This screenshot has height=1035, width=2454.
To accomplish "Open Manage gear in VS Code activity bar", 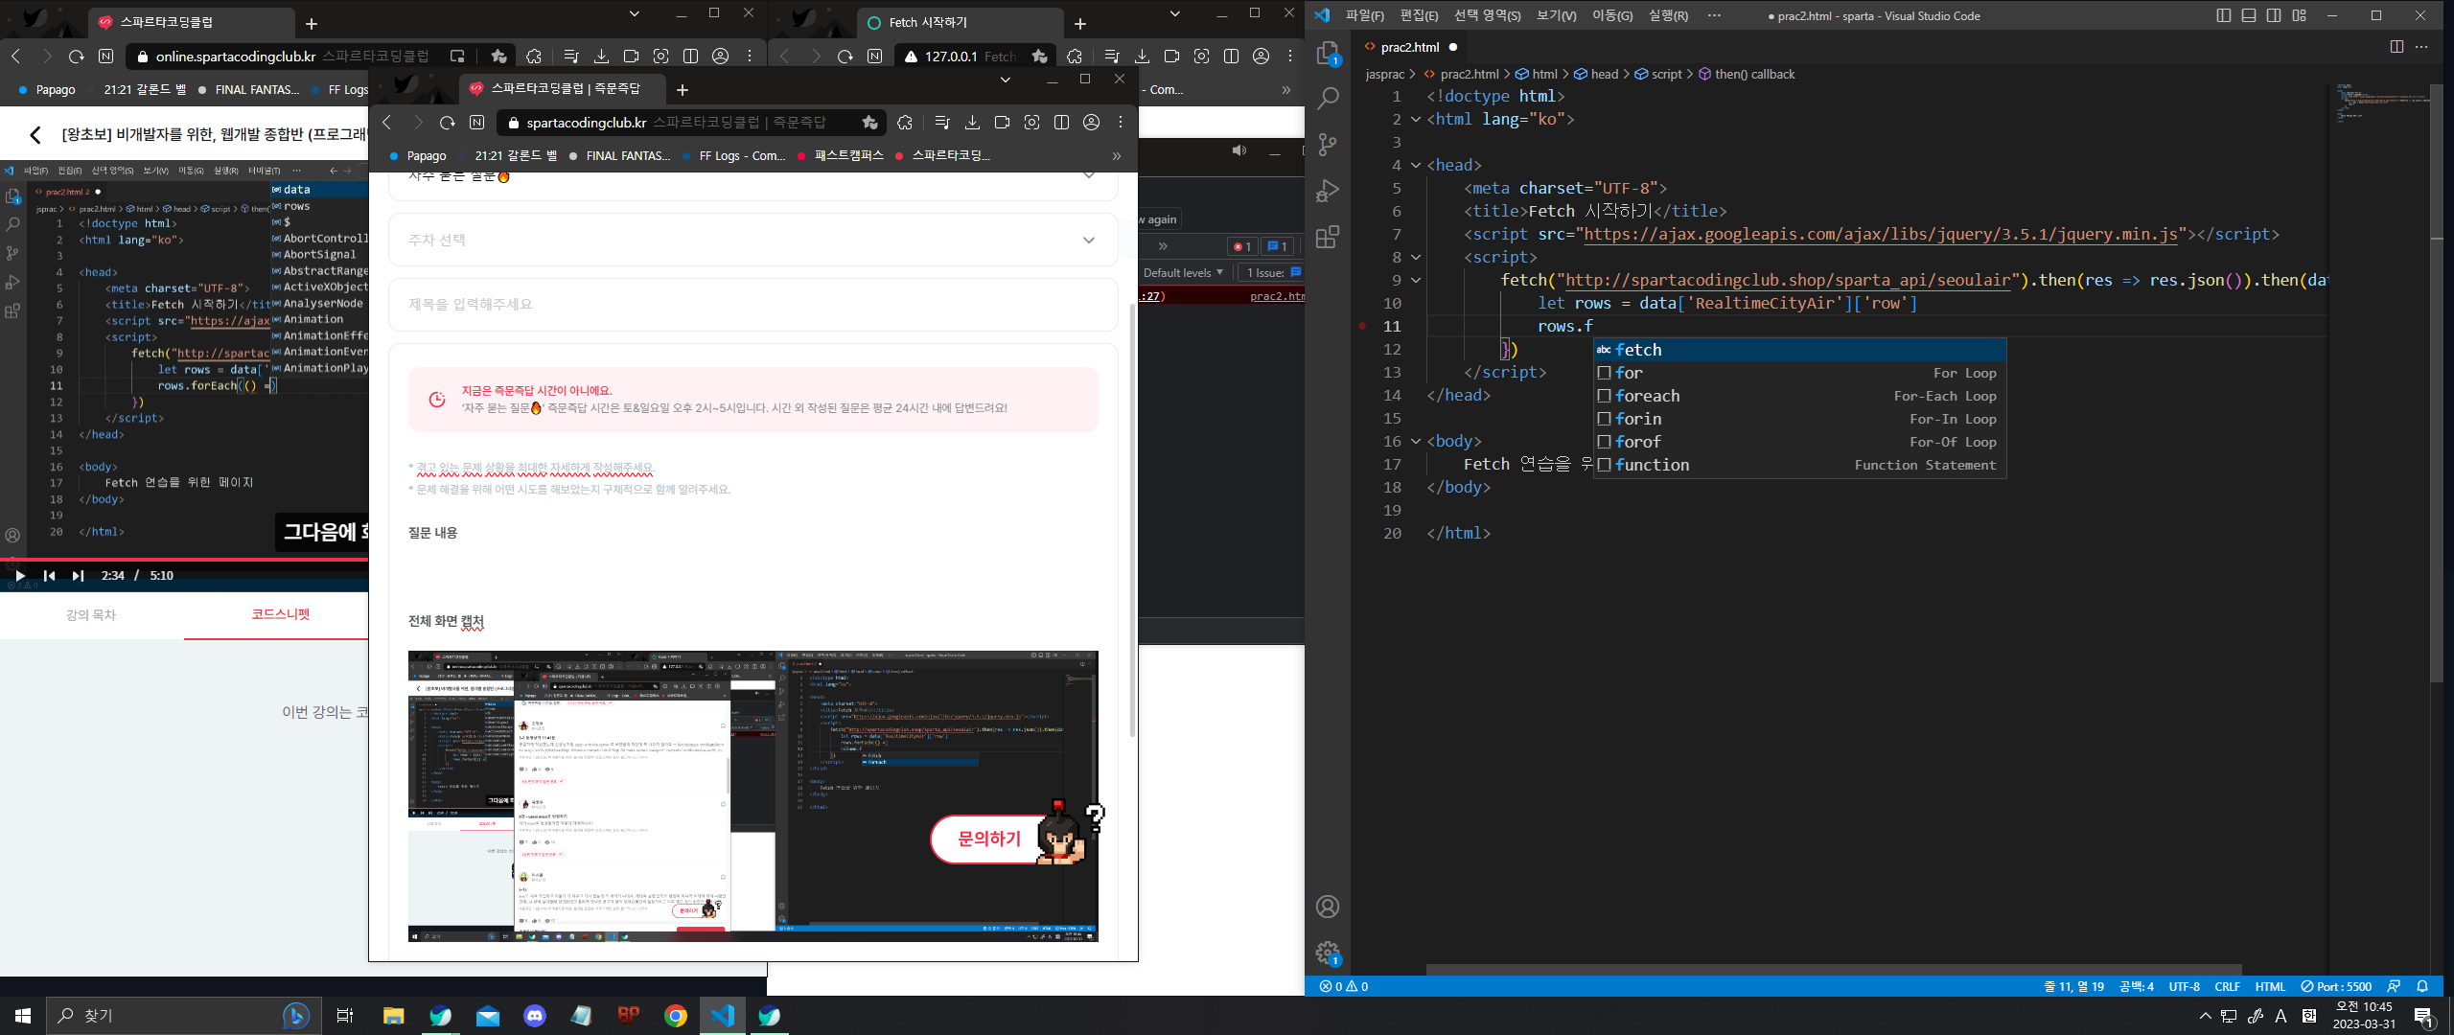I will 1328,953.
